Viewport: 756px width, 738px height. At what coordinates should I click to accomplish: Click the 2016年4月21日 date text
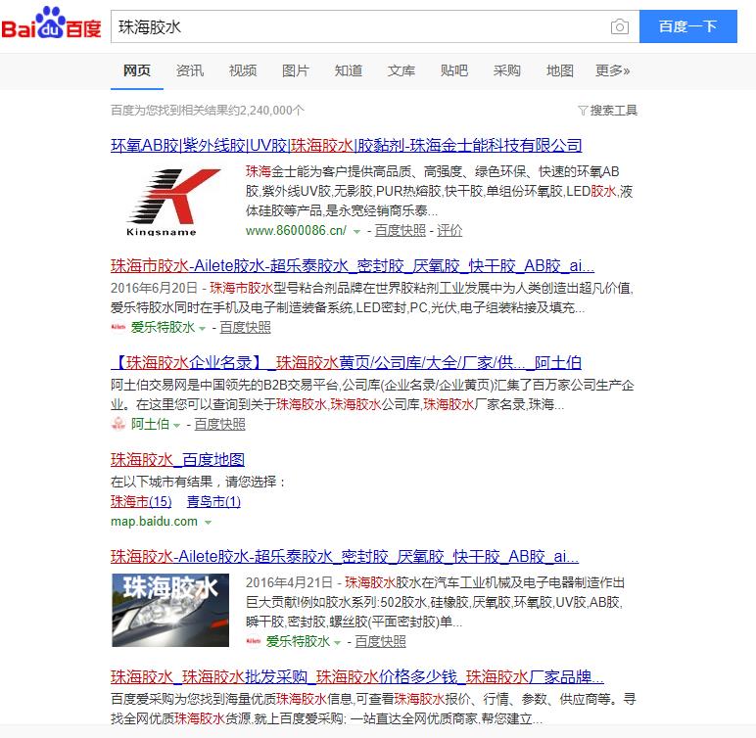pos(289,582)
